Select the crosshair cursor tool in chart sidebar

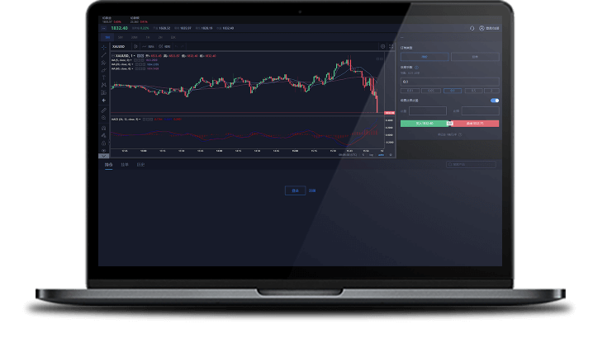click(103, 47)
